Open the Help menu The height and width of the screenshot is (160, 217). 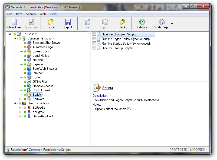coord(53,14)
